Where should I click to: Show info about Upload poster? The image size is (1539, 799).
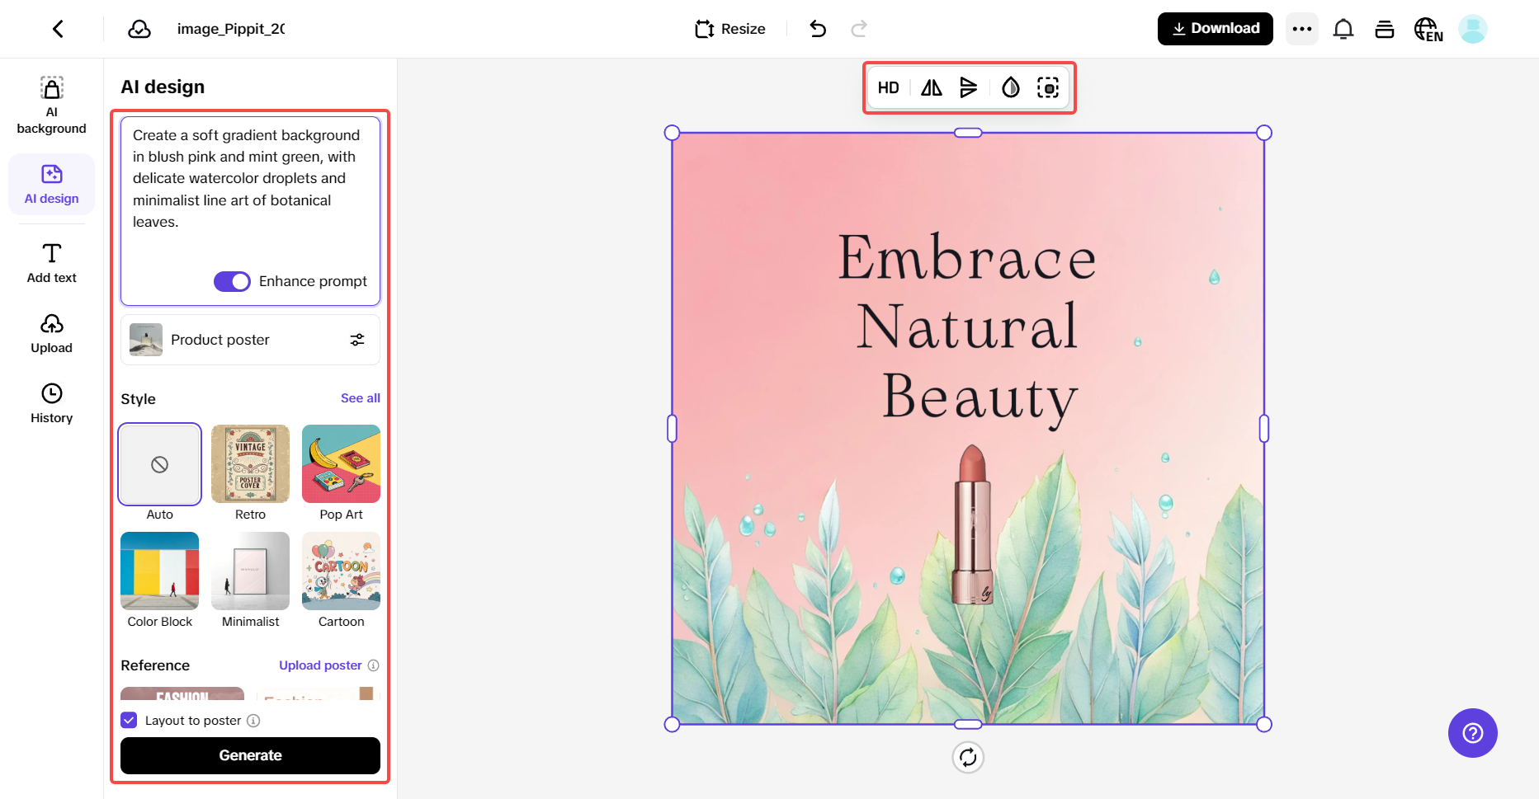(373, 665)
